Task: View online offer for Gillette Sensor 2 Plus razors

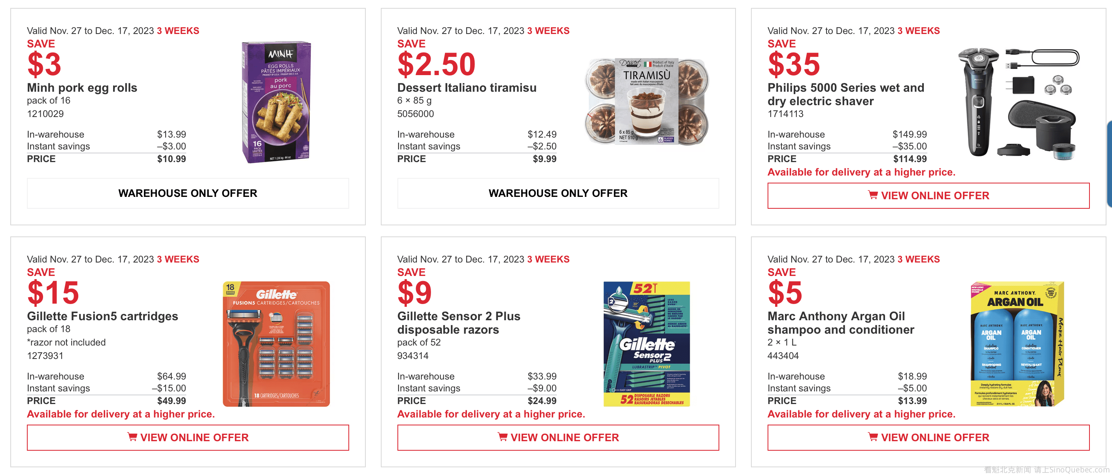Action: click(x=558, y=437)
